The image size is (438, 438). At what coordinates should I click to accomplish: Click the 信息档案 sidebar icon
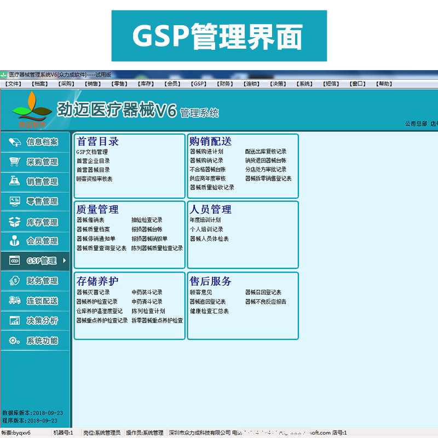15,142
